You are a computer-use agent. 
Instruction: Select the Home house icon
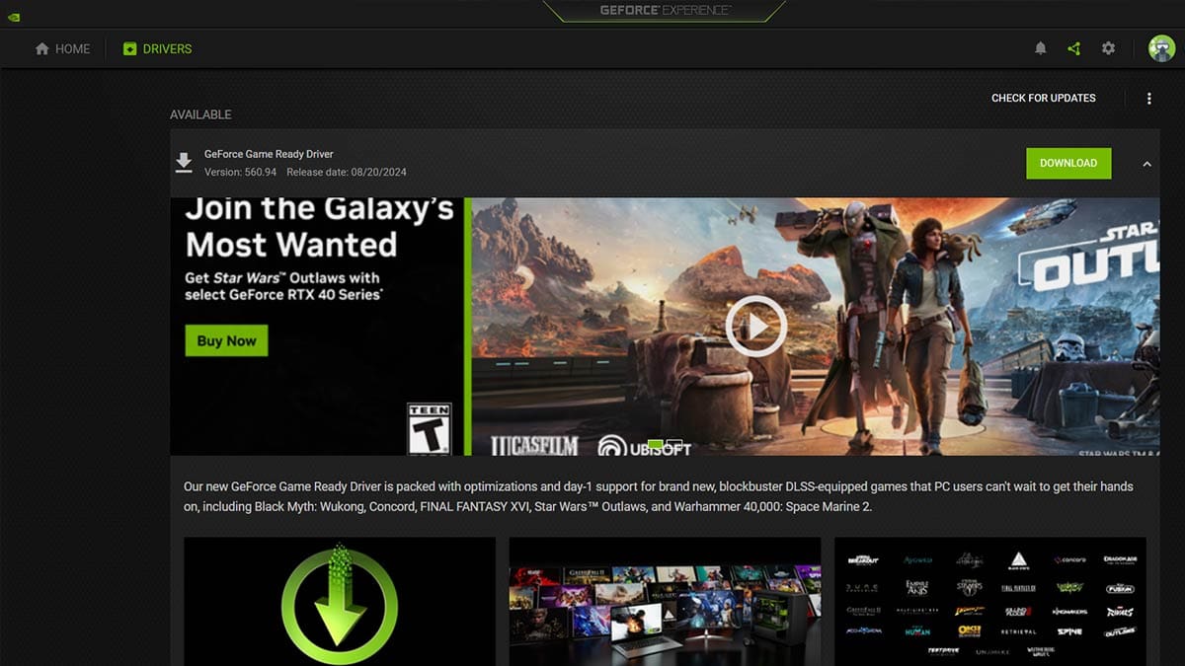coord(39,47)
